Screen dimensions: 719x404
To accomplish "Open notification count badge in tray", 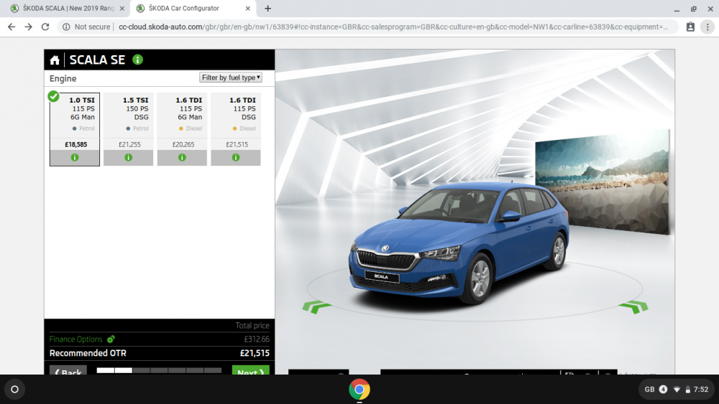I will point(663,390).
